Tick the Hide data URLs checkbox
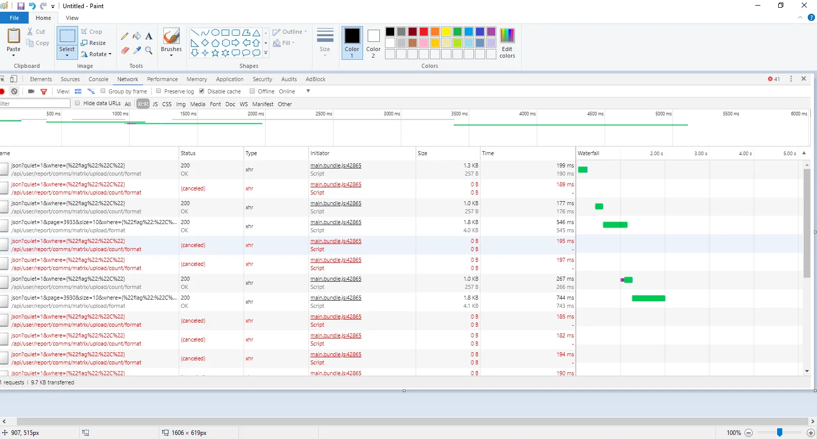 click(x=78, y=103)
